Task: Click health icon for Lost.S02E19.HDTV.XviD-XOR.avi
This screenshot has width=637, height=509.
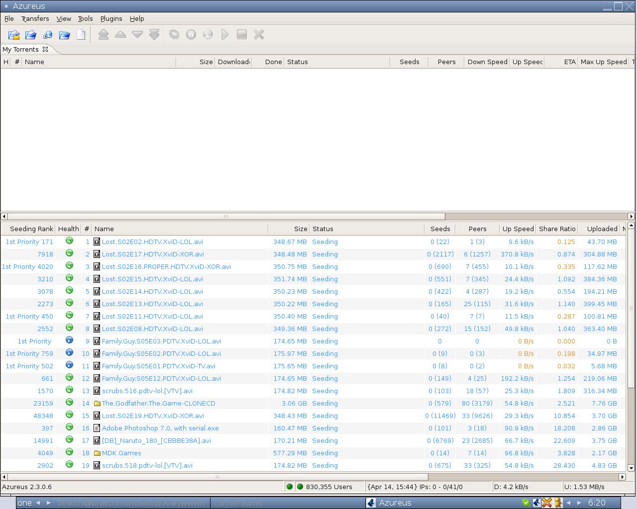Action: [x=69, y=415]
